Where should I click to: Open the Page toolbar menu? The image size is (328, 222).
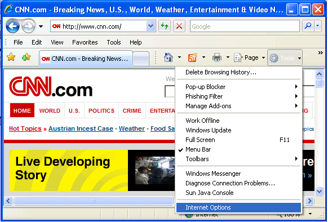coord(249,57)
